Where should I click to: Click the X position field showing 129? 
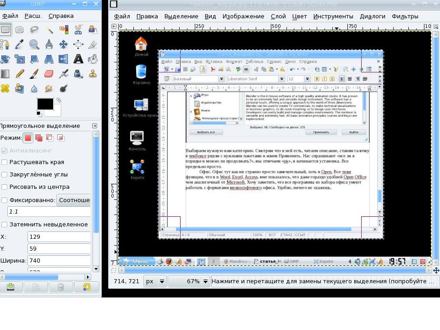coord(59,236)
